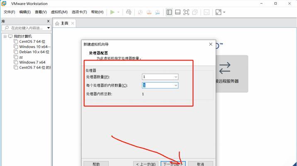This screenshot has height=166, width=297.
Task: Click the Unity mode icon
Action: pyautogui.click(x=195, y=12)
